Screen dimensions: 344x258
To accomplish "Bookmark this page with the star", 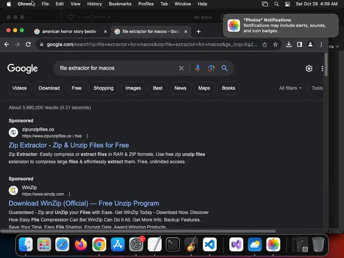I will (x=275, y=45).
